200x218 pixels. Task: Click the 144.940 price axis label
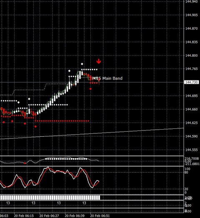(x=192, y=2)
